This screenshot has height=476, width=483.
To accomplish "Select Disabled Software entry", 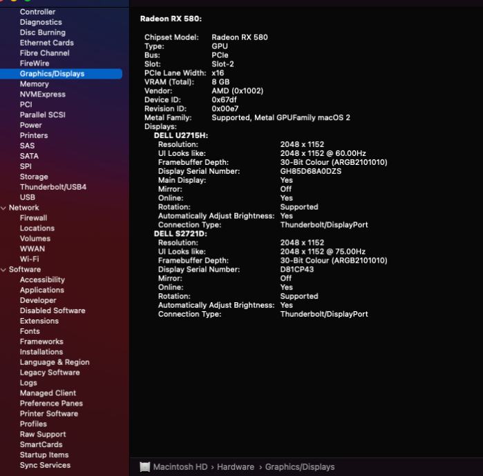I will click(x=53, y=310).
